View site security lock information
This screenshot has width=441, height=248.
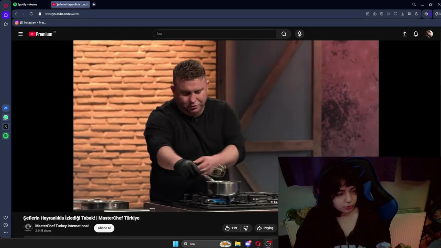[40, 14]
